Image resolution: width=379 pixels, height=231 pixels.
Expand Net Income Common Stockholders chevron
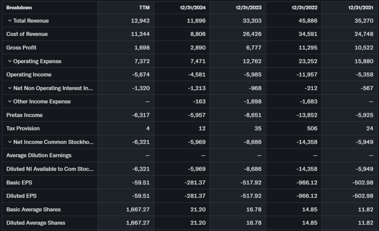[x=10, y=142]
